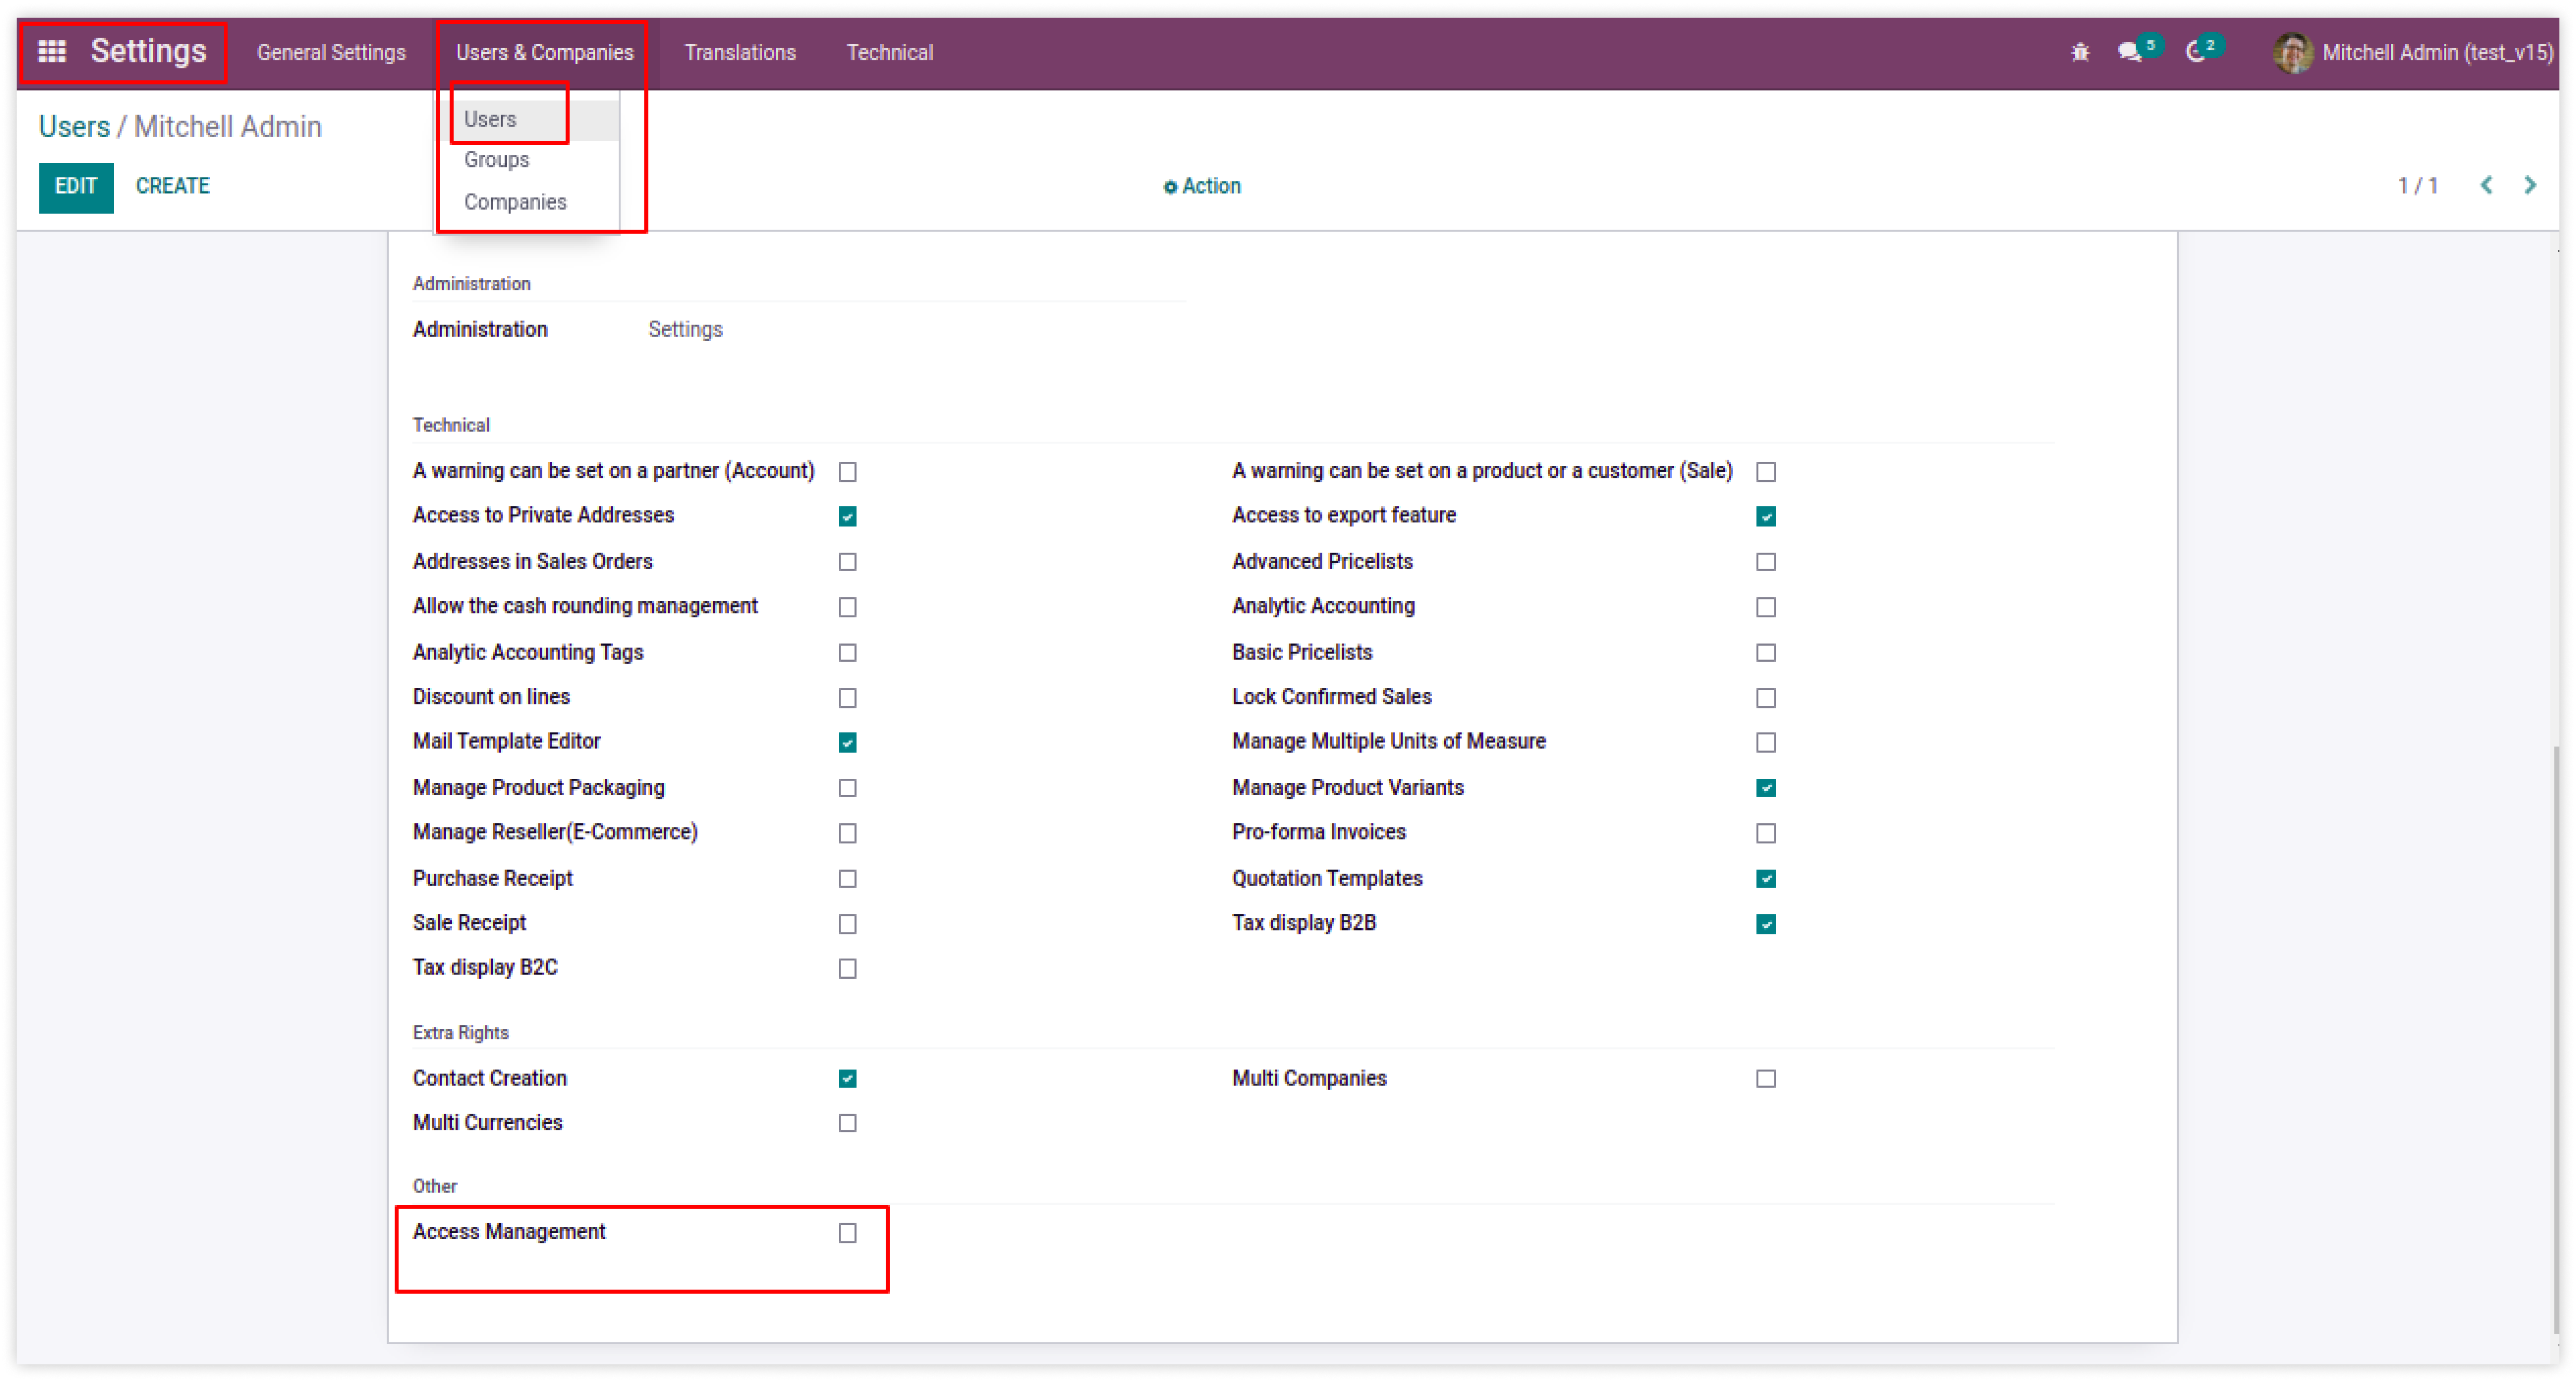Uncheck the Tax display B2B checkbox
The width and height of the screenshot is (2576, 1380).
[1766, 924]
